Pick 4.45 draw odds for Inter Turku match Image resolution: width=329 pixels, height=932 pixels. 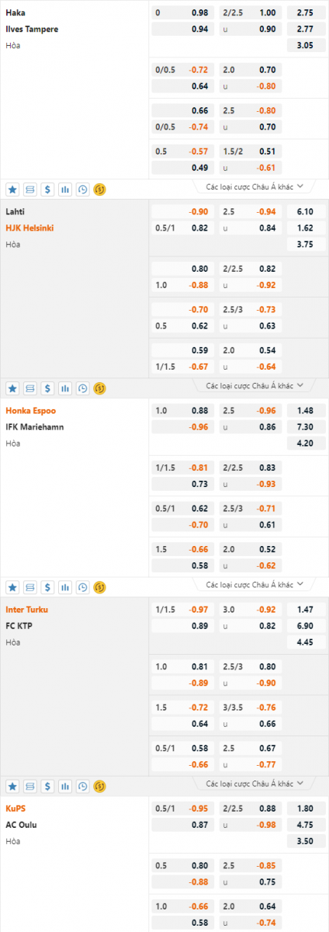click(305, 642)
